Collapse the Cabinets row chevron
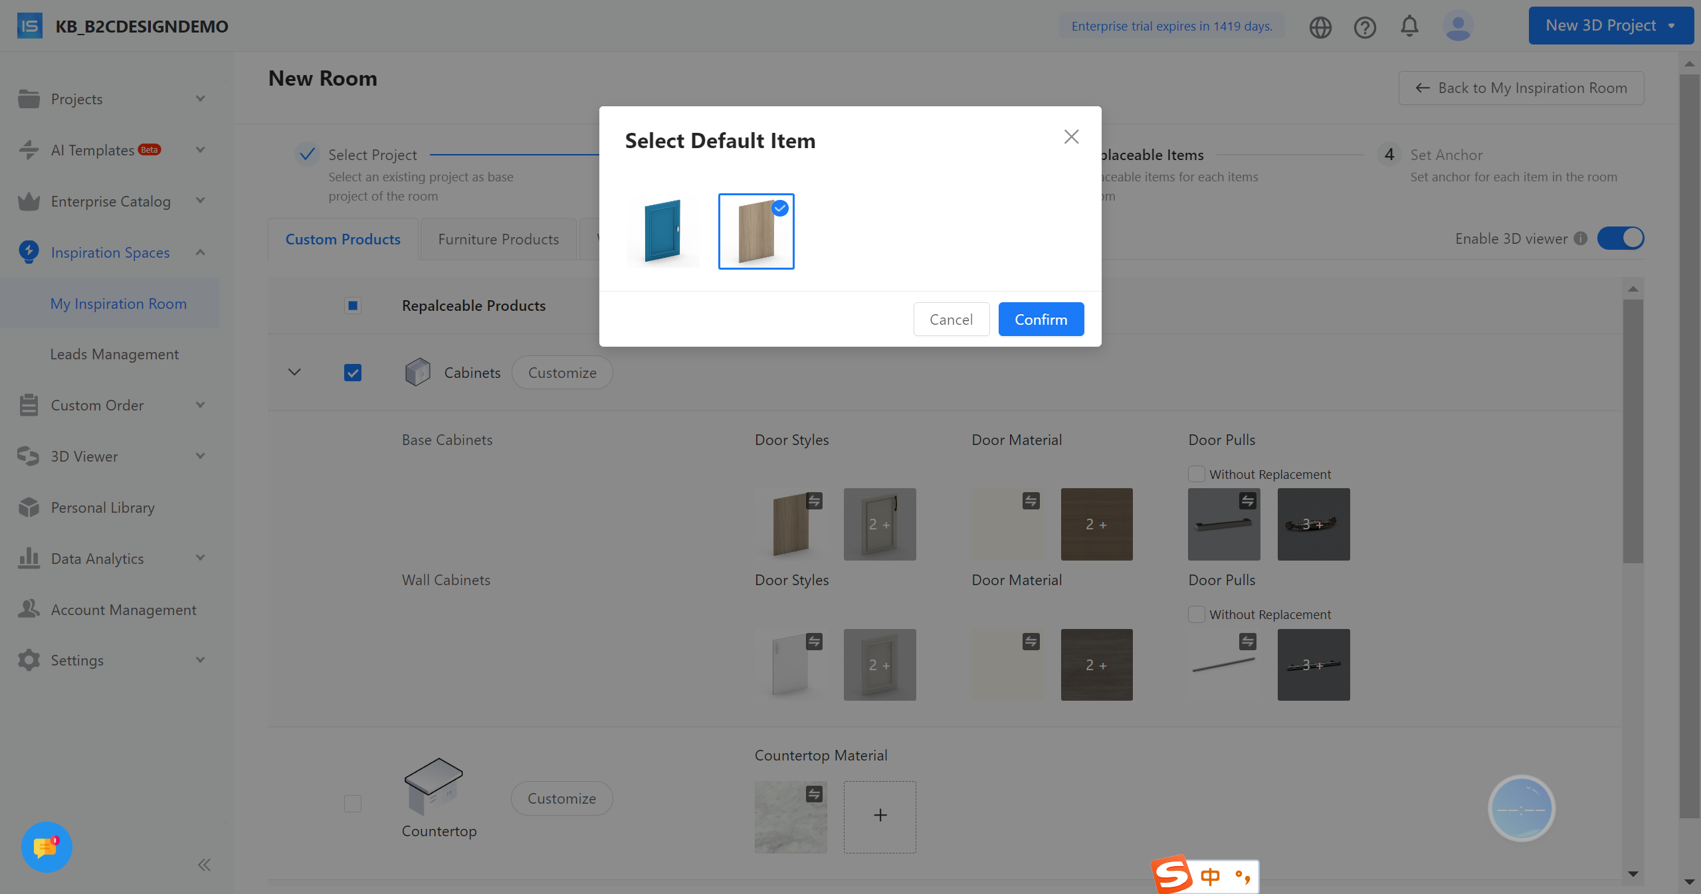Screen dimensions: 1701x894 pos(294,372)
